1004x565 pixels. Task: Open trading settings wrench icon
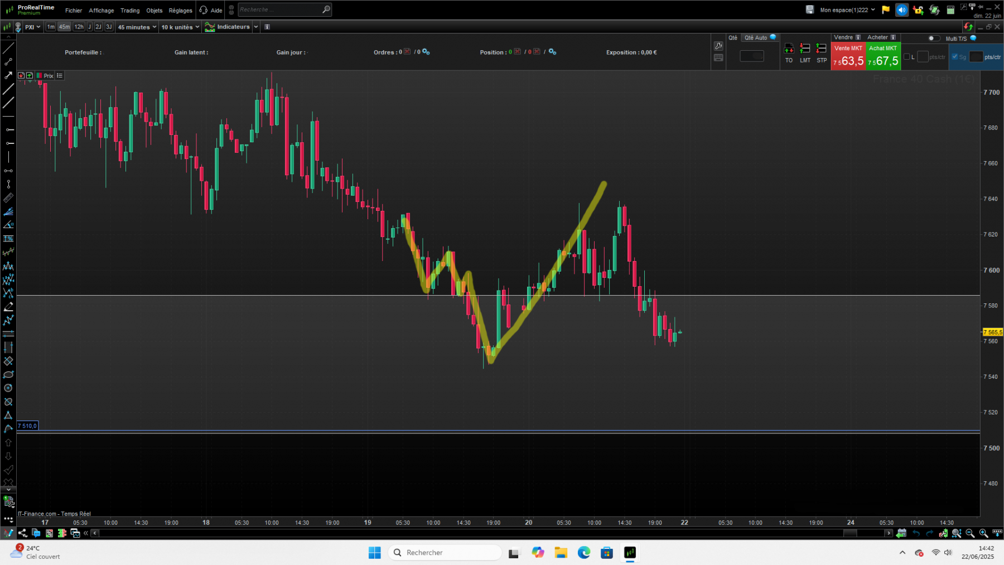pyautogui.click(x=718, y=46)
